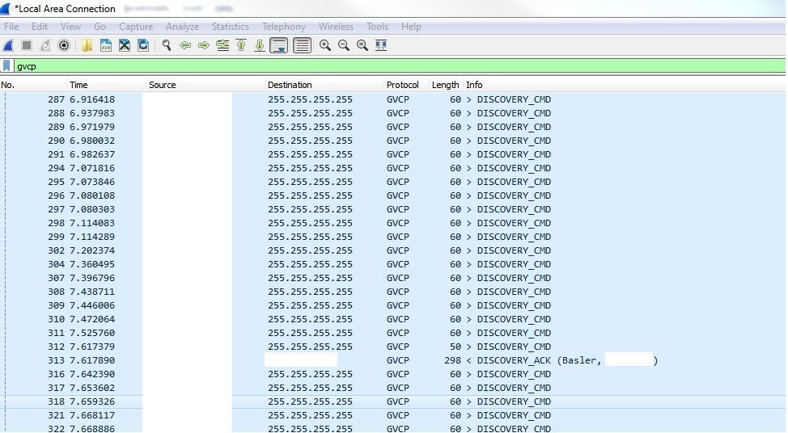This screenshot has width=788, height=433.
Task: Select packet number 287
Action: [x=392, y=99]
